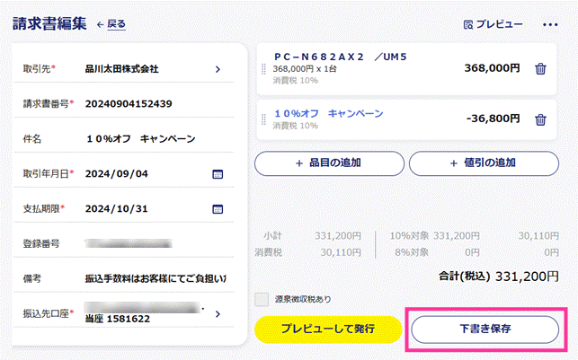Select the 合計(税込) 331,200円 total
This screenshot has height=360, width=578.
[499, 277]
